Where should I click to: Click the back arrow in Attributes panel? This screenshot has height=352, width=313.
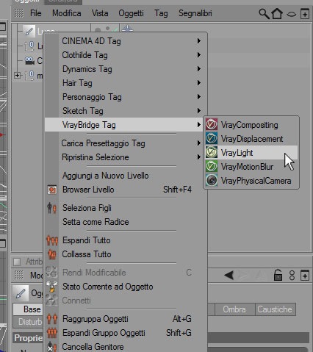coord(229,275)
